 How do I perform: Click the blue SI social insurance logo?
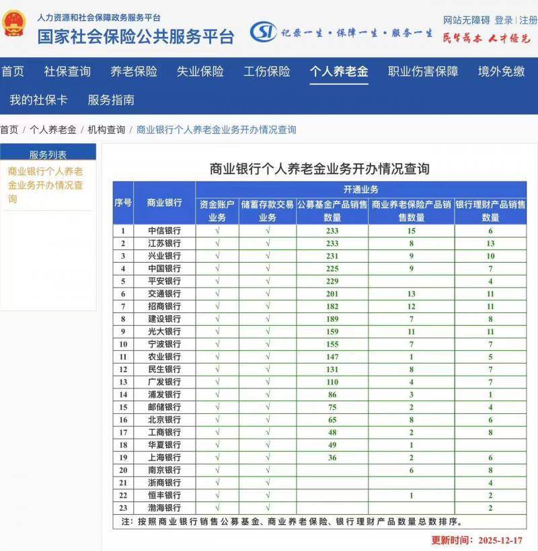click(x=263, y=32)
